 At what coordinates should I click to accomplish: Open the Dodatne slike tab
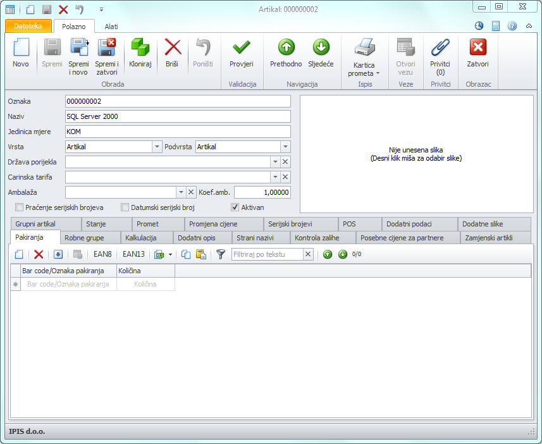click(495, 224)
